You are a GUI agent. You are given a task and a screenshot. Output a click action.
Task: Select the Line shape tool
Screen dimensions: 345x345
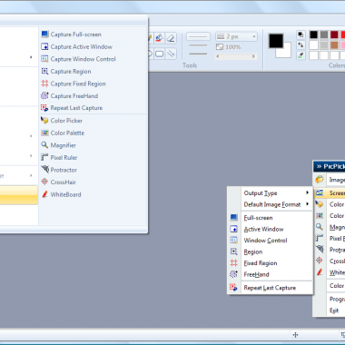[171, 54]
